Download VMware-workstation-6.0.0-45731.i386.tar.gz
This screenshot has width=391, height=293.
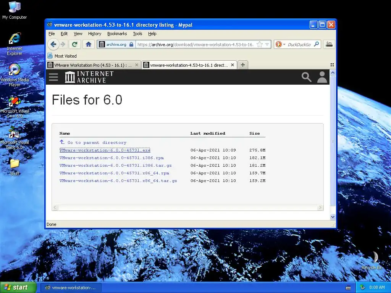[x=115, y=166]
